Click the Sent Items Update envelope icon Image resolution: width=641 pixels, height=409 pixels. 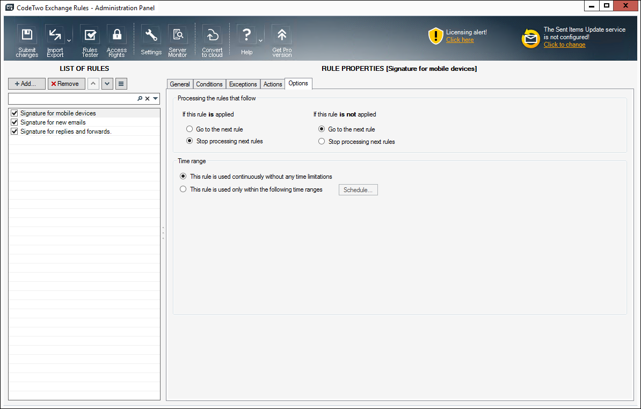click(x=530, y=39)
